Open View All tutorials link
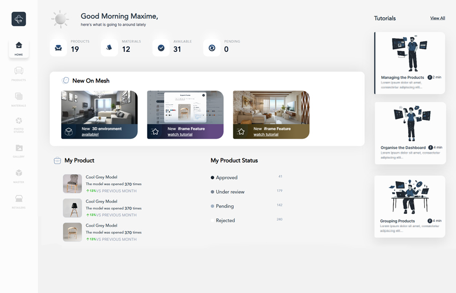The image size is (456, 293). click(437, 18)
